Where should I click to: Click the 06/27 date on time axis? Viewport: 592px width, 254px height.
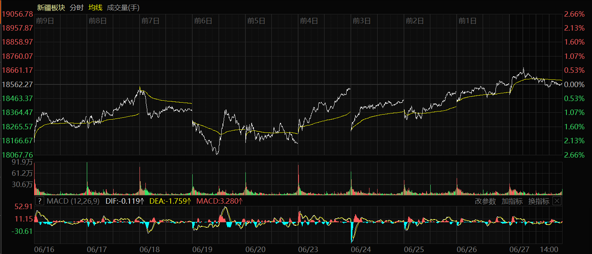(x=519, y=249)
